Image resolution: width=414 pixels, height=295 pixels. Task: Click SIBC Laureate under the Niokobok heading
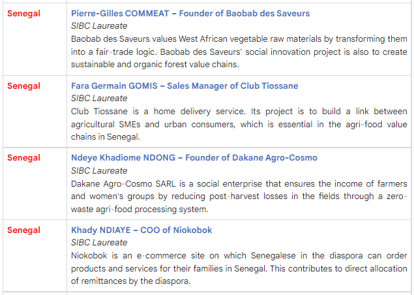[x=99, y=243]
